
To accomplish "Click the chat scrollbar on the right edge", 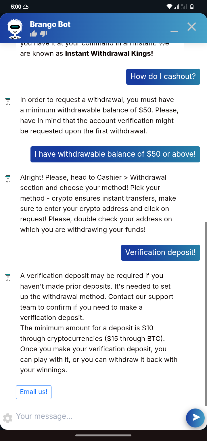I will click(206, 314).
